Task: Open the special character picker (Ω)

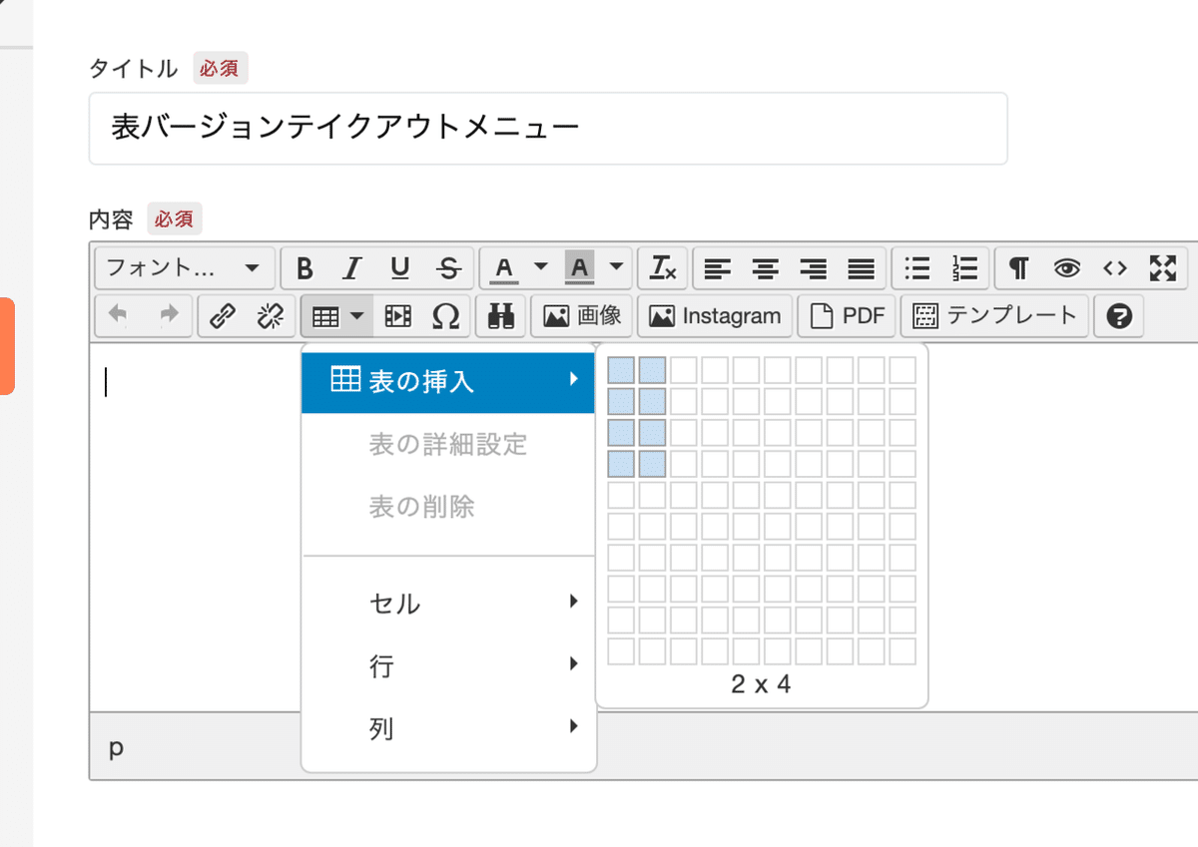Action: (x=446, y=316)
